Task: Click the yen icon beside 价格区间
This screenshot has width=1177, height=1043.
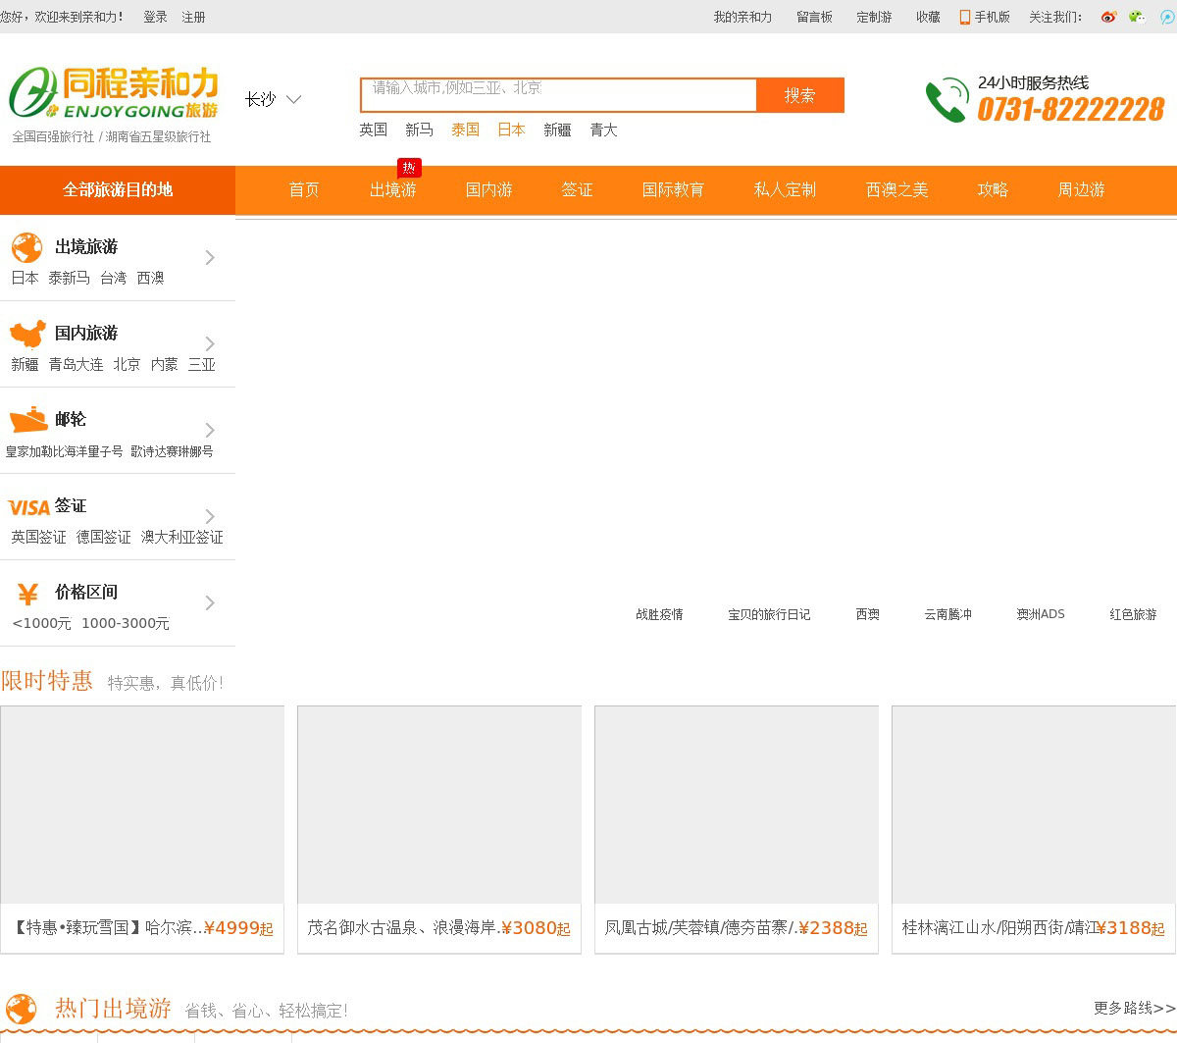Action: click(x=27, y=594)
